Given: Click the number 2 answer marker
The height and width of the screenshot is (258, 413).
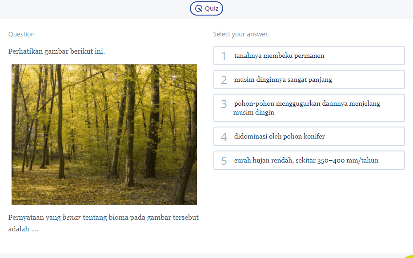Looking at the screenshot, I should coord(224,80).
